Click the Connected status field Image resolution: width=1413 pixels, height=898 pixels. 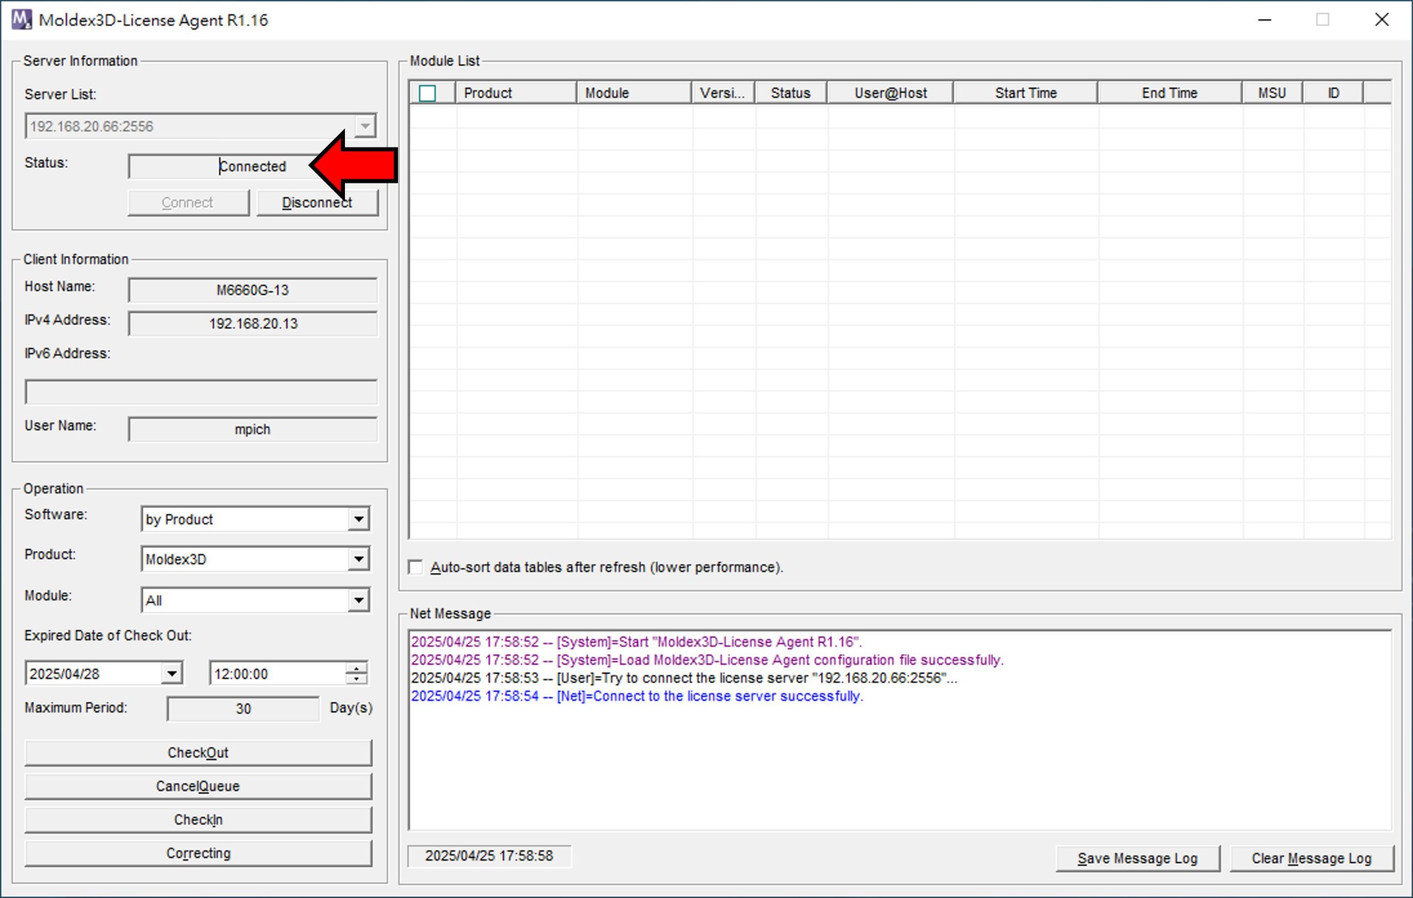click(x=252, y=167)
